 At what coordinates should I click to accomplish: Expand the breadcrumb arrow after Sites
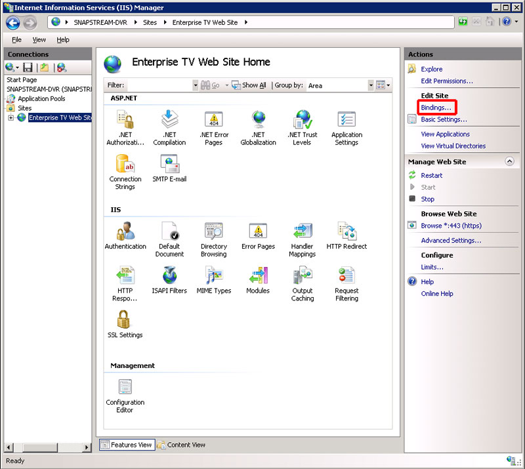[x=165, y=22]
